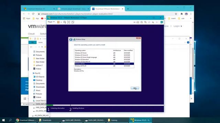The width and height of the screenshot is (220, 123).
Task: Open the event bookmarks folder
Action: pos(172,18)
